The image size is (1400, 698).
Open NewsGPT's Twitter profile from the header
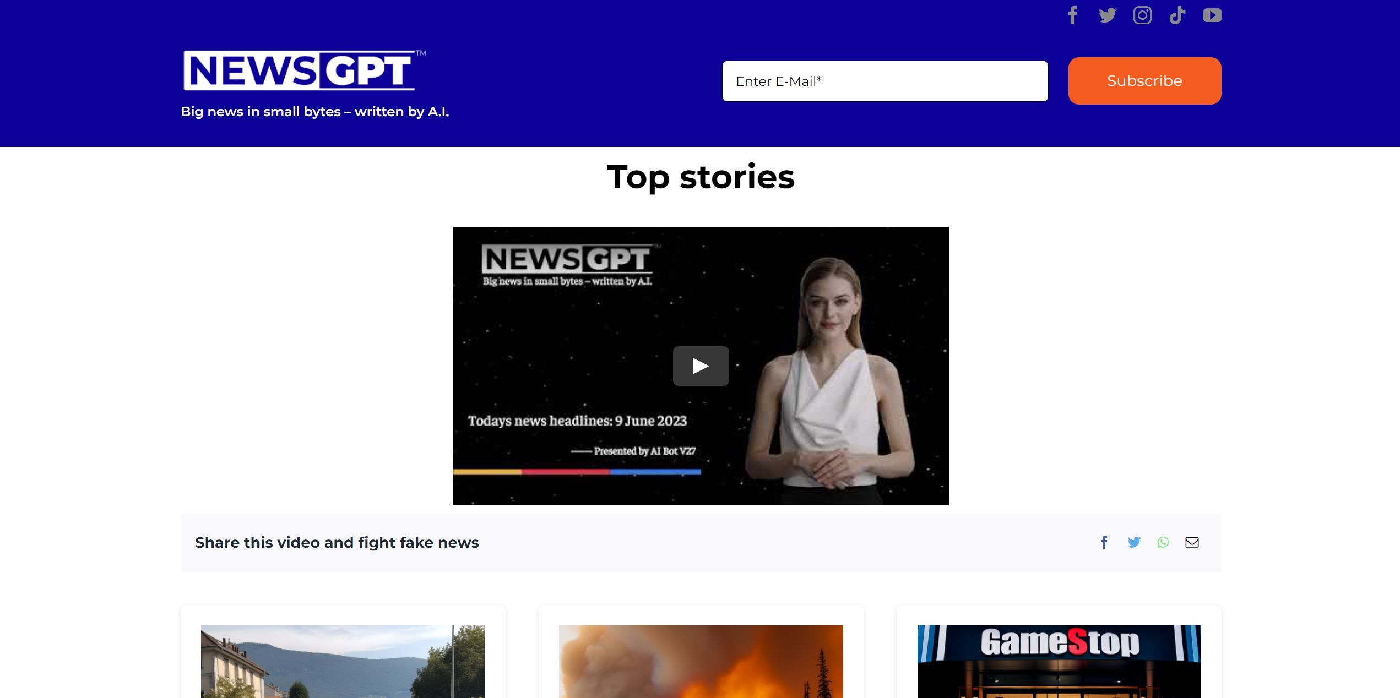pos(1107,15)
